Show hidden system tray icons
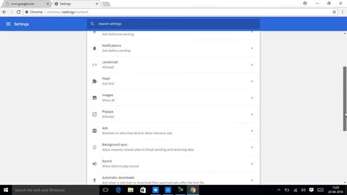This screenshot has width=347, height=195. pyautogui.click(x=279, y=190)
